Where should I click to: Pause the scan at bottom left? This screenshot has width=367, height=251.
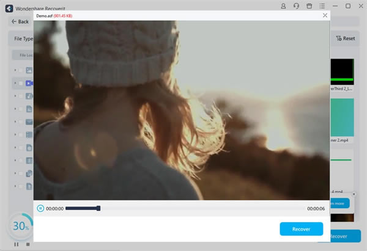click(16, 244)
